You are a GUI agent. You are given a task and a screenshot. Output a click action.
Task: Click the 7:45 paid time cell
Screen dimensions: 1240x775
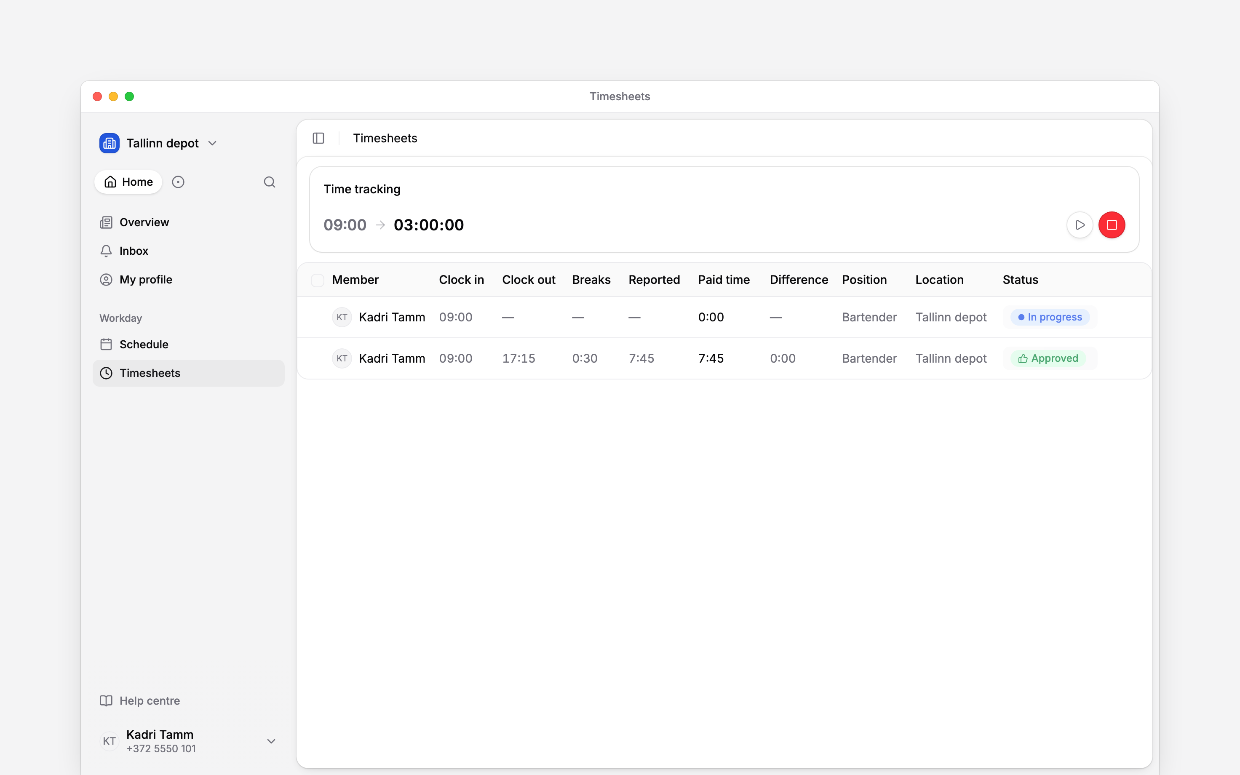[x=711, y=358]
